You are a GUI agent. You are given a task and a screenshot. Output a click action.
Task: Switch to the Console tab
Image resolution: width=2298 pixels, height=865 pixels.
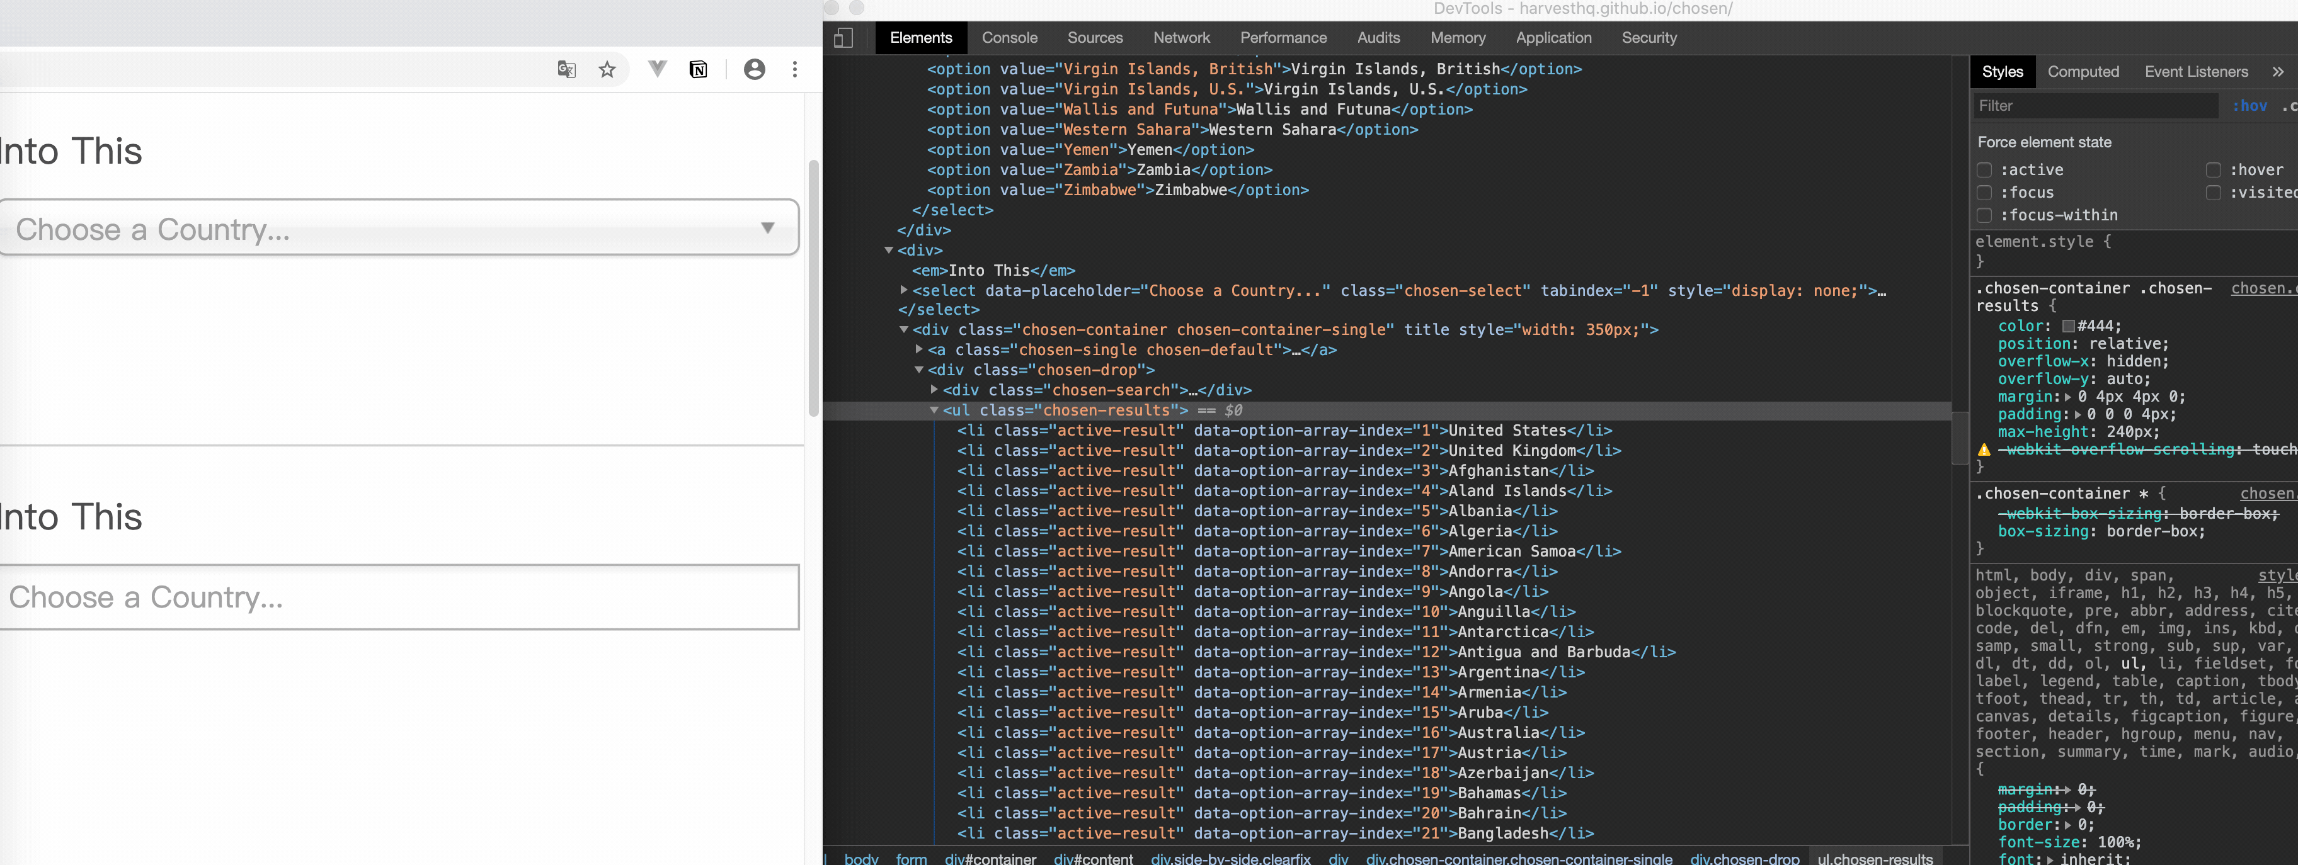(x=1009, y=37)
